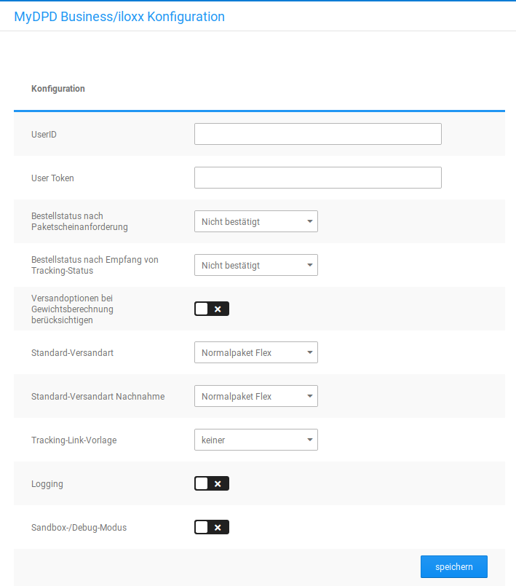
Task: Click the MyDPD Business/iloxx Konfiguration heading
Action: click(x=119, y=16)
